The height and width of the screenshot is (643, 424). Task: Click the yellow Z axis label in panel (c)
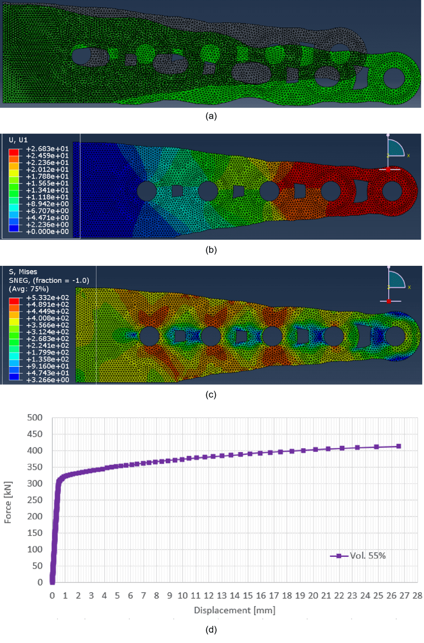(388, 288)
